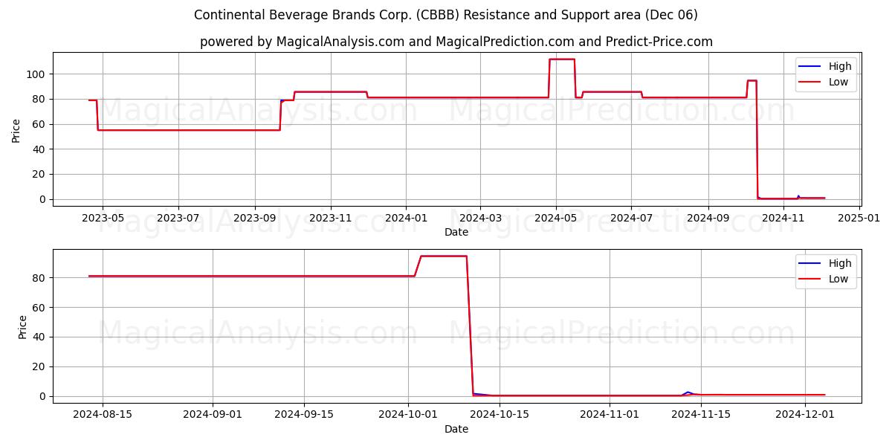This screenshot has height=446, width=892.
Task: Click the '2024-09-01' tick label
Action: (213, 415)
